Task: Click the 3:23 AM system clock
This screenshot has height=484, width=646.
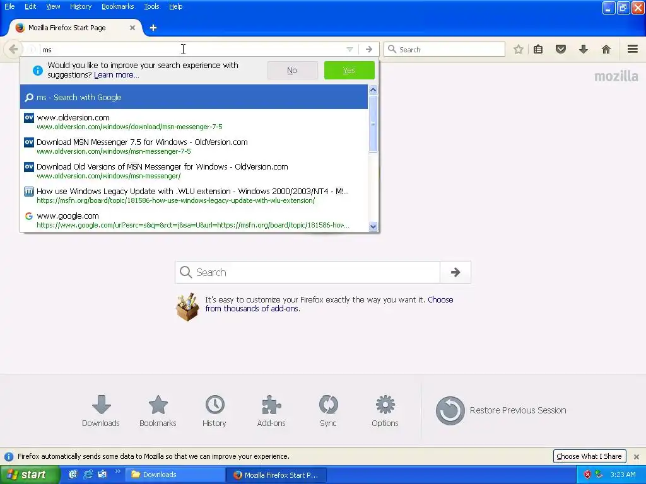Action: [x=623, y=475]
